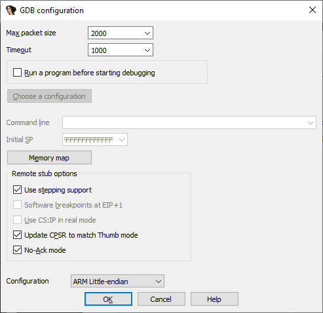Uncheck the No-Ack mode option
The image size is (323, 313).
[x=17, y=250]
